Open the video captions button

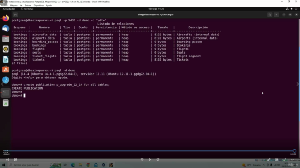[15, 160]
